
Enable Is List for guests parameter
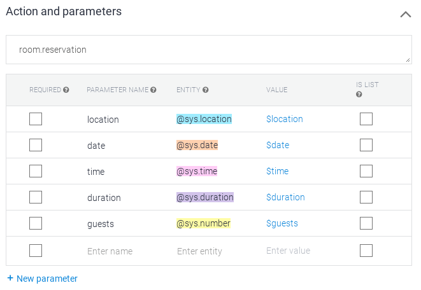366,223
